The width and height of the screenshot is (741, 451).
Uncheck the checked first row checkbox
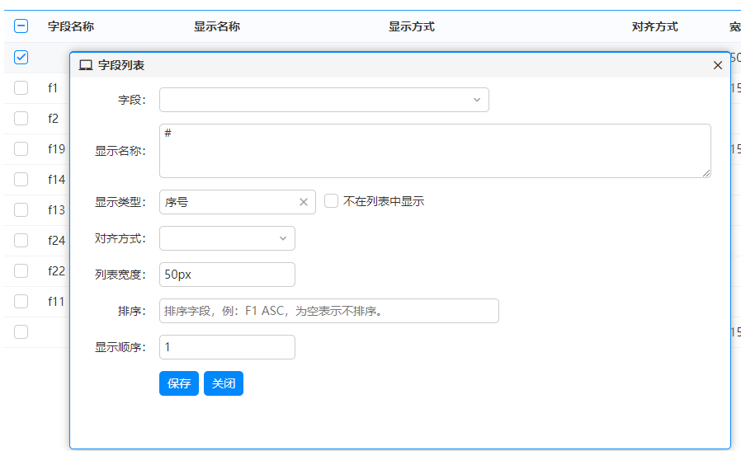[21, 57]
